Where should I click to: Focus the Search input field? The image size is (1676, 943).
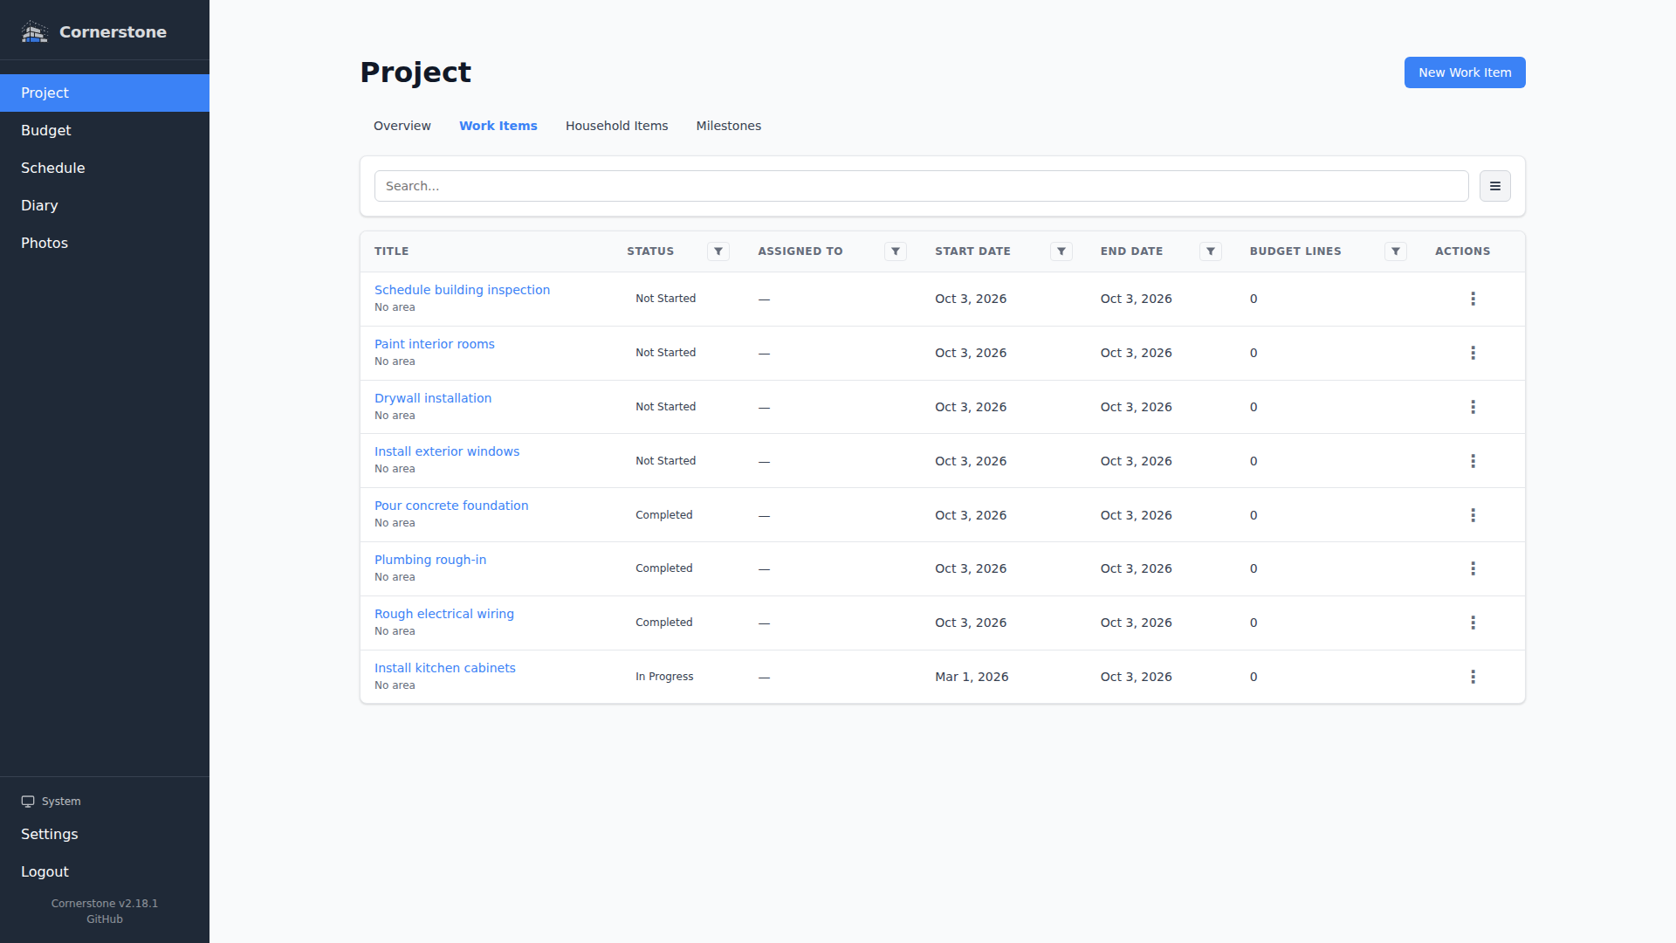pos(921,186)
